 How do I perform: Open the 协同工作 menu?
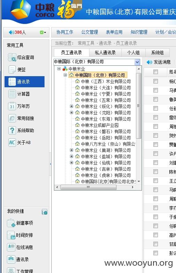pos(65,32)
